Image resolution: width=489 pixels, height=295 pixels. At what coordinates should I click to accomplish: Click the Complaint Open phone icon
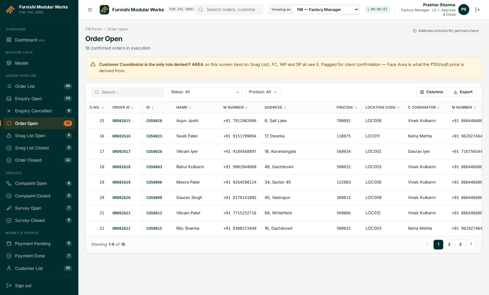point(9,183)
